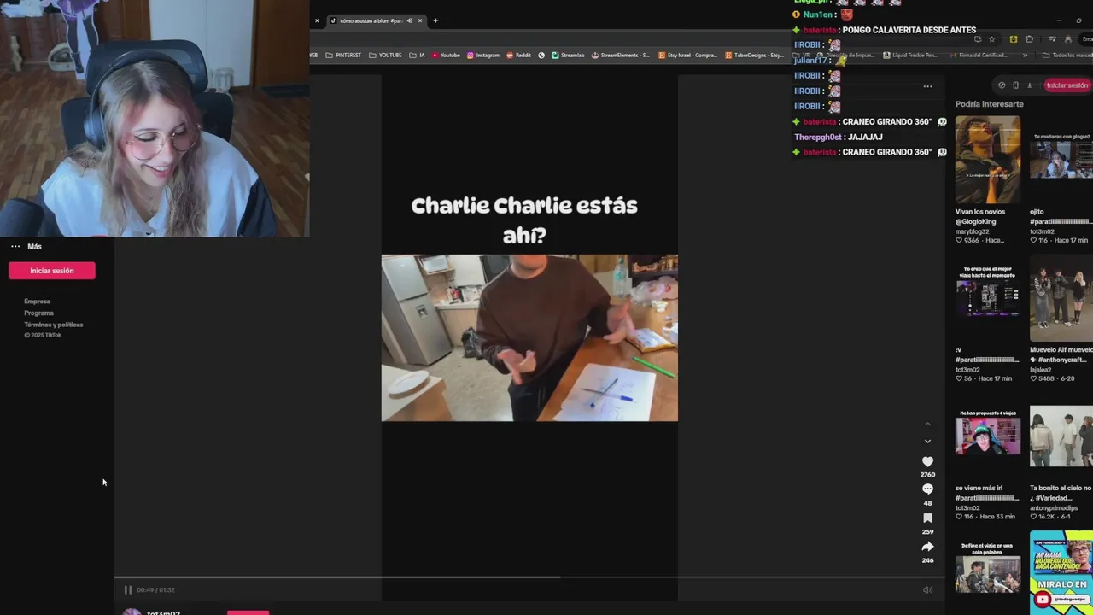Go to previous video with up chevron
The width and height of the screenshot is (1093, 615).
click(927, 425)
